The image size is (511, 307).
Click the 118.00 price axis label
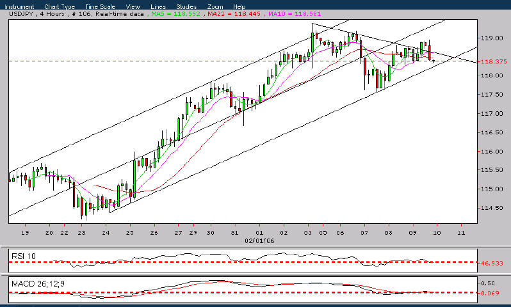tap(492, 75)
